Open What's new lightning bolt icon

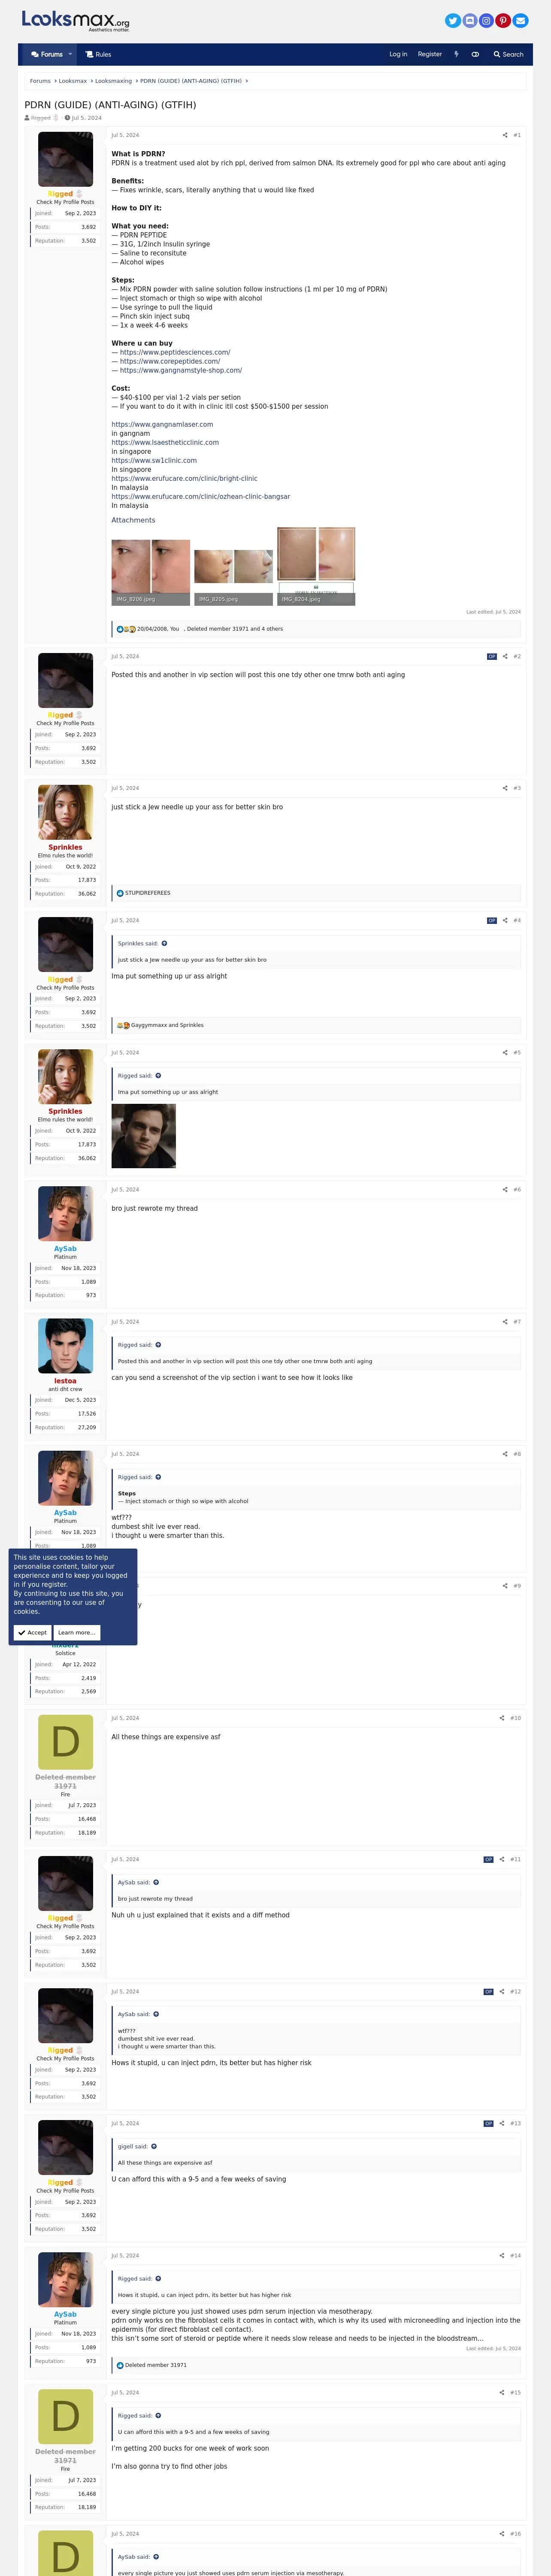(456, 54)
